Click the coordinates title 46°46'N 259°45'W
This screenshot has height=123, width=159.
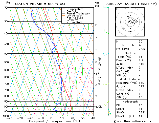(30, 4)
